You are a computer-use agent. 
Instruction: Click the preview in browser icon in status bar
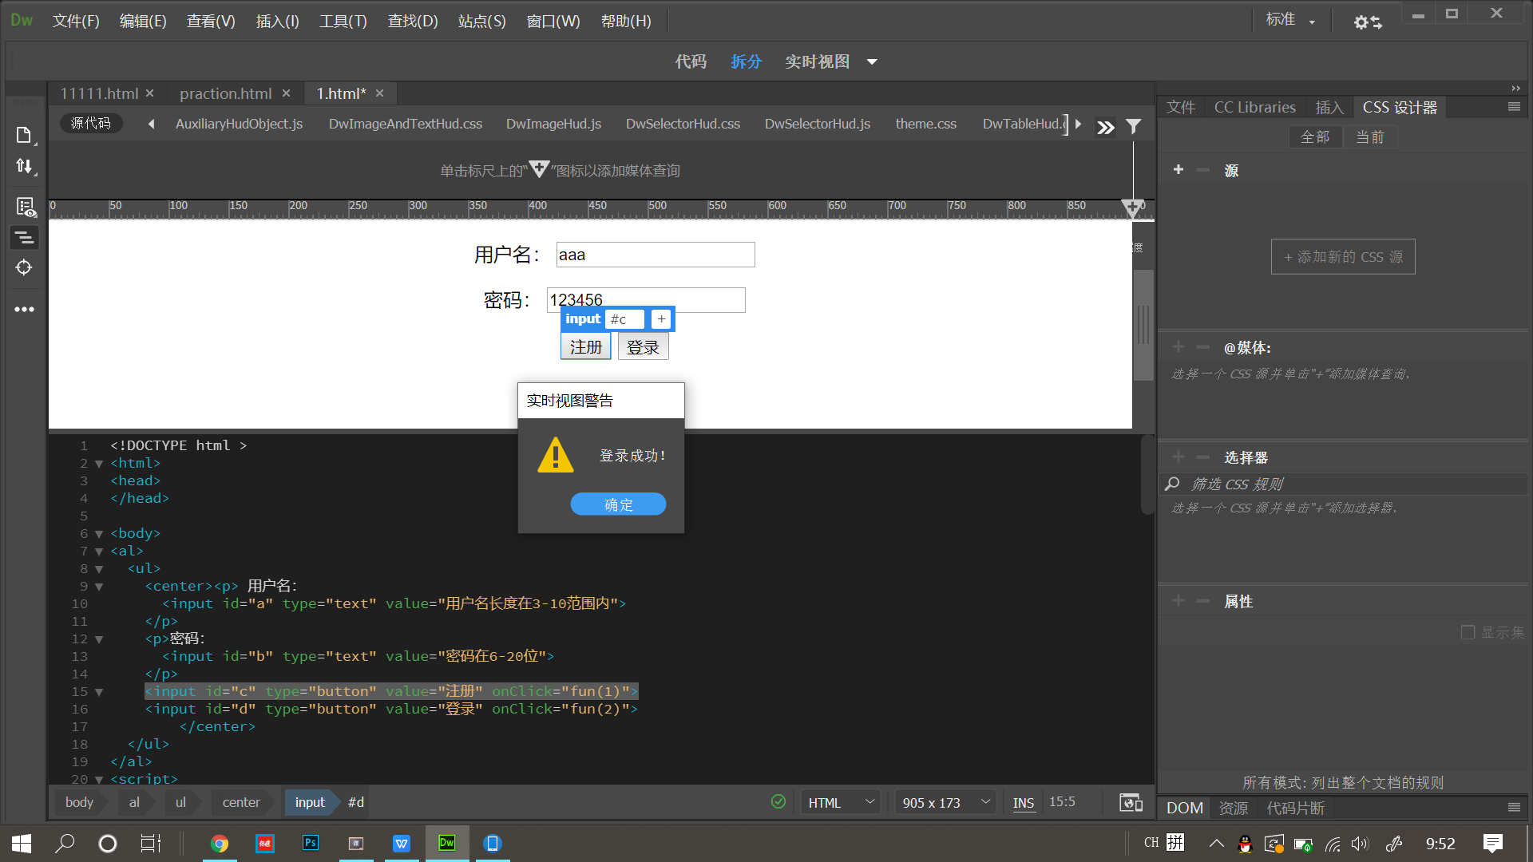coord(1130,802)
